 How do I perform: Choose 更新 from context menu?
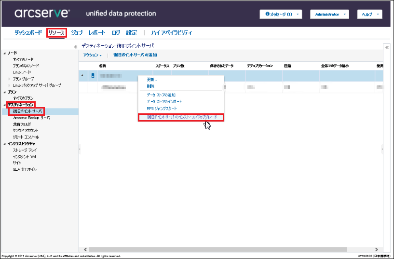(x=152, y=80)
